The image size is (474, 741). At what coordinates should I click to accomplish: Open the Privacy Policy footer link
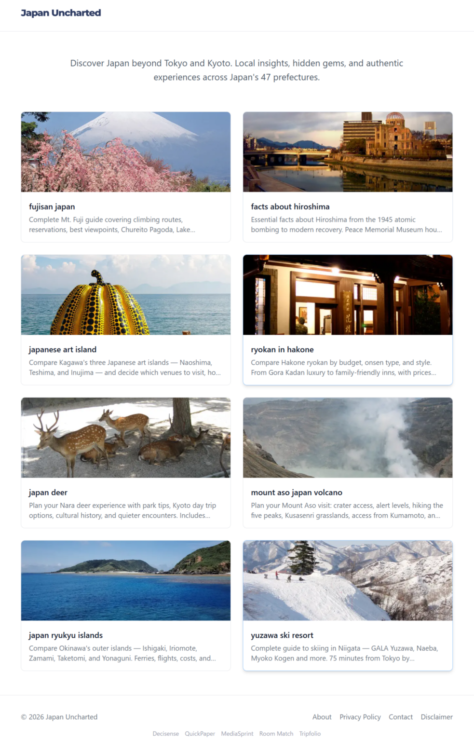pos(360,717)
